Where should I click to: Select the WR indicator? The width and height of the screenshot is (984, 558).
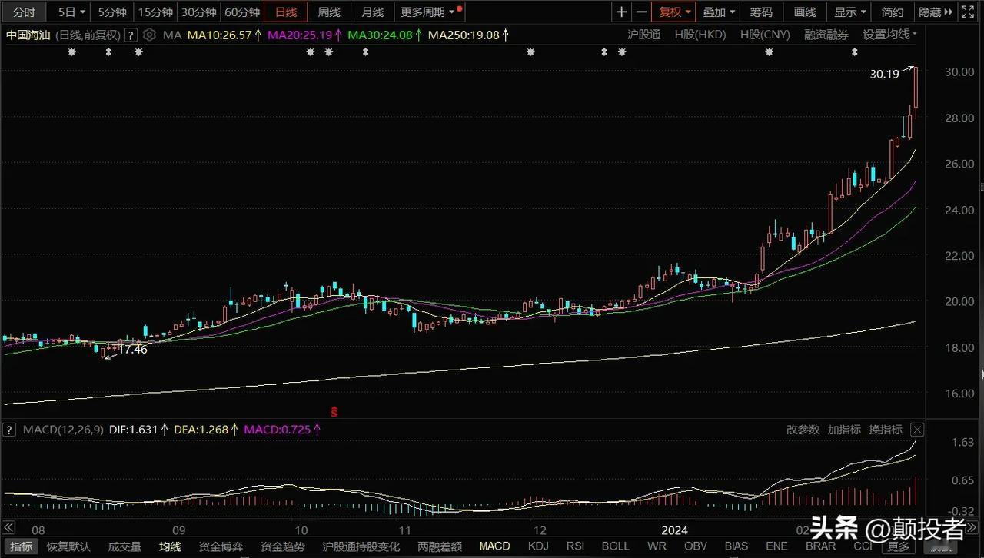(657, 547)
